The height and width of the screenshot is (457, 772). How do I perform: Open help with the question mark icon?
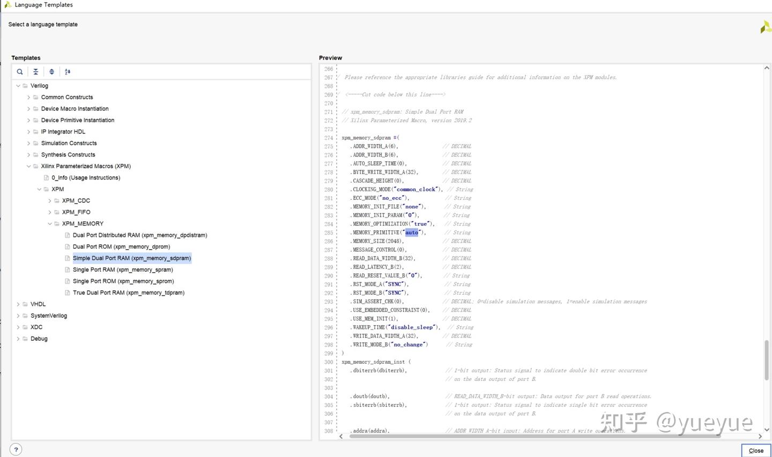coord(16,449)
